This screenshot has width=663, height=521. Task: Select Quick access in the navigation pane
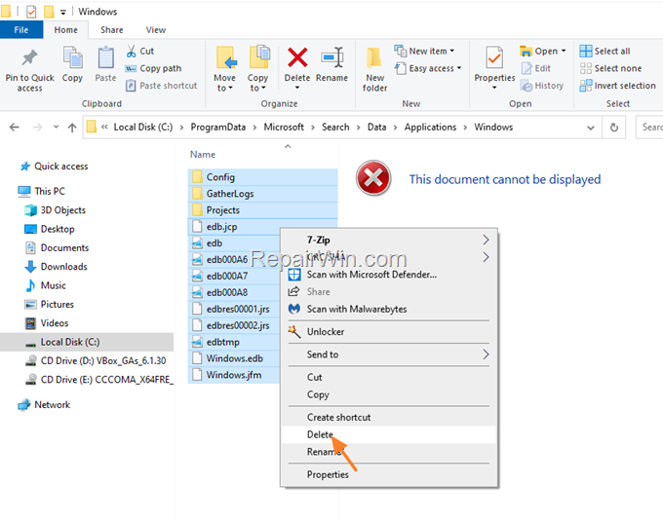(60, 167)
